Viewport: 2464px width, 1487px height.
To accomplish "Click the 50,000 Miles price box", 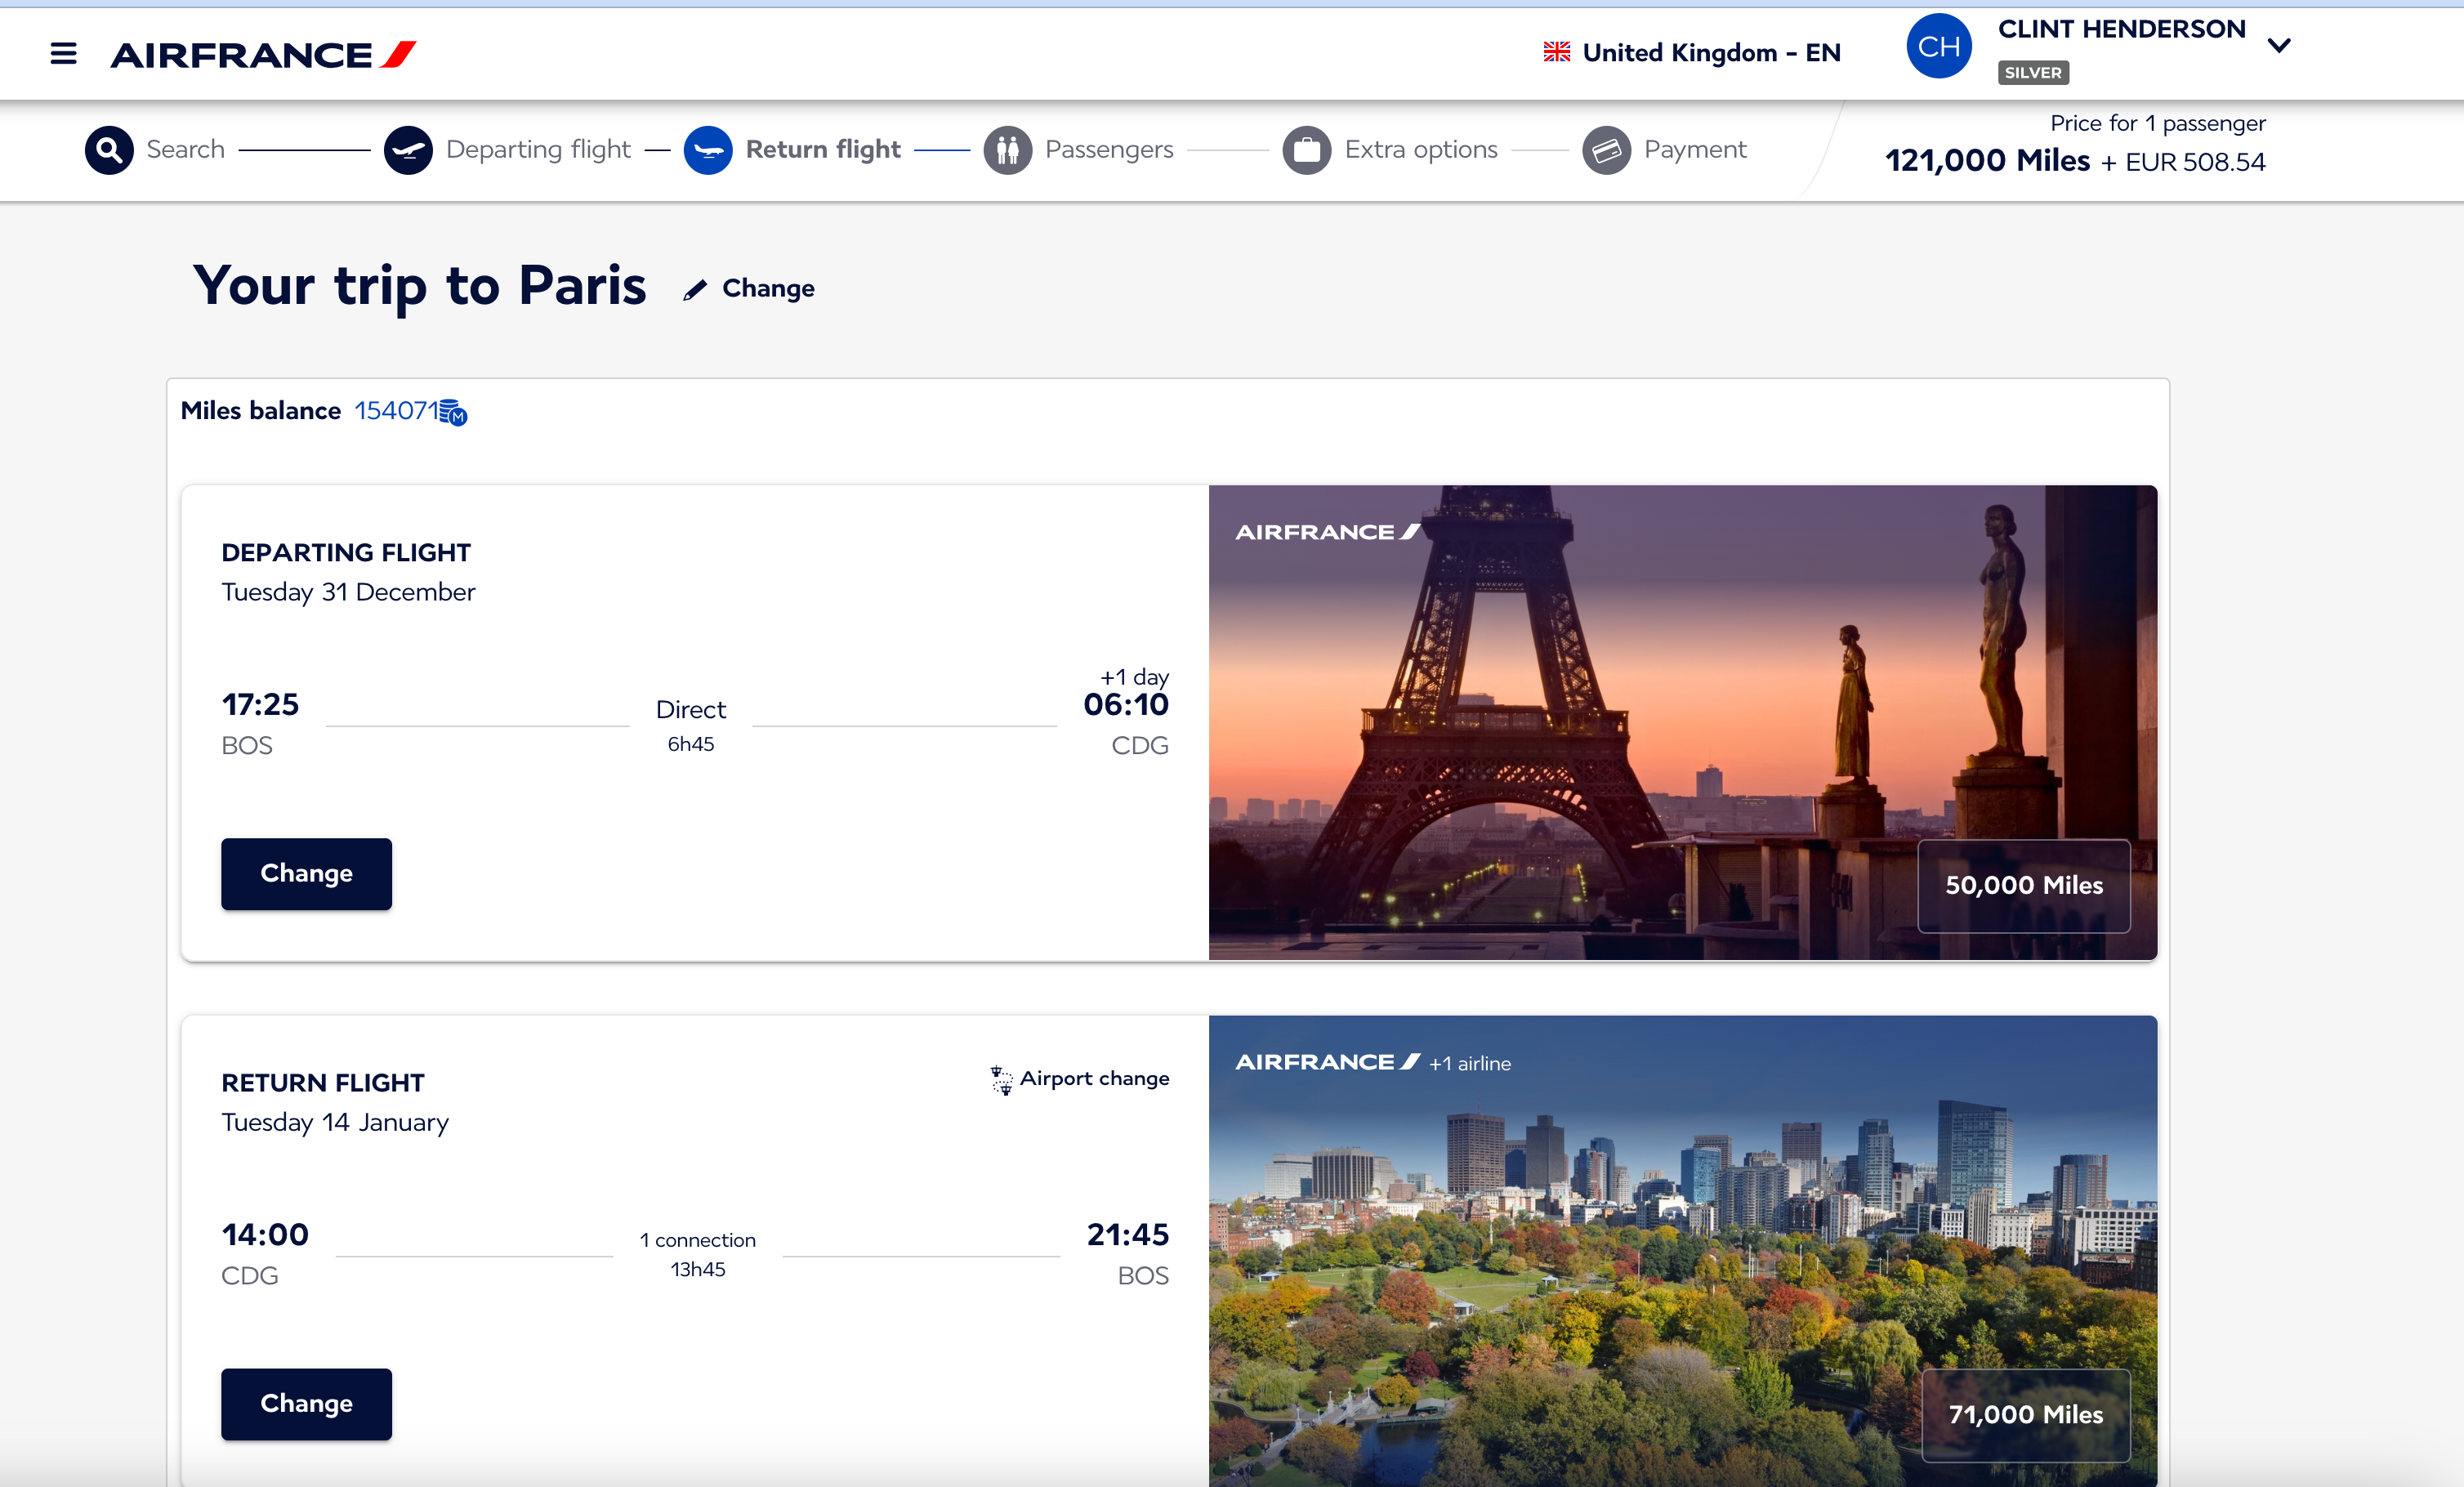I will 2024,886.
